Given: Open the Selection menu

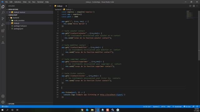Looking at the screenshot, I should [x=17, y=2].
